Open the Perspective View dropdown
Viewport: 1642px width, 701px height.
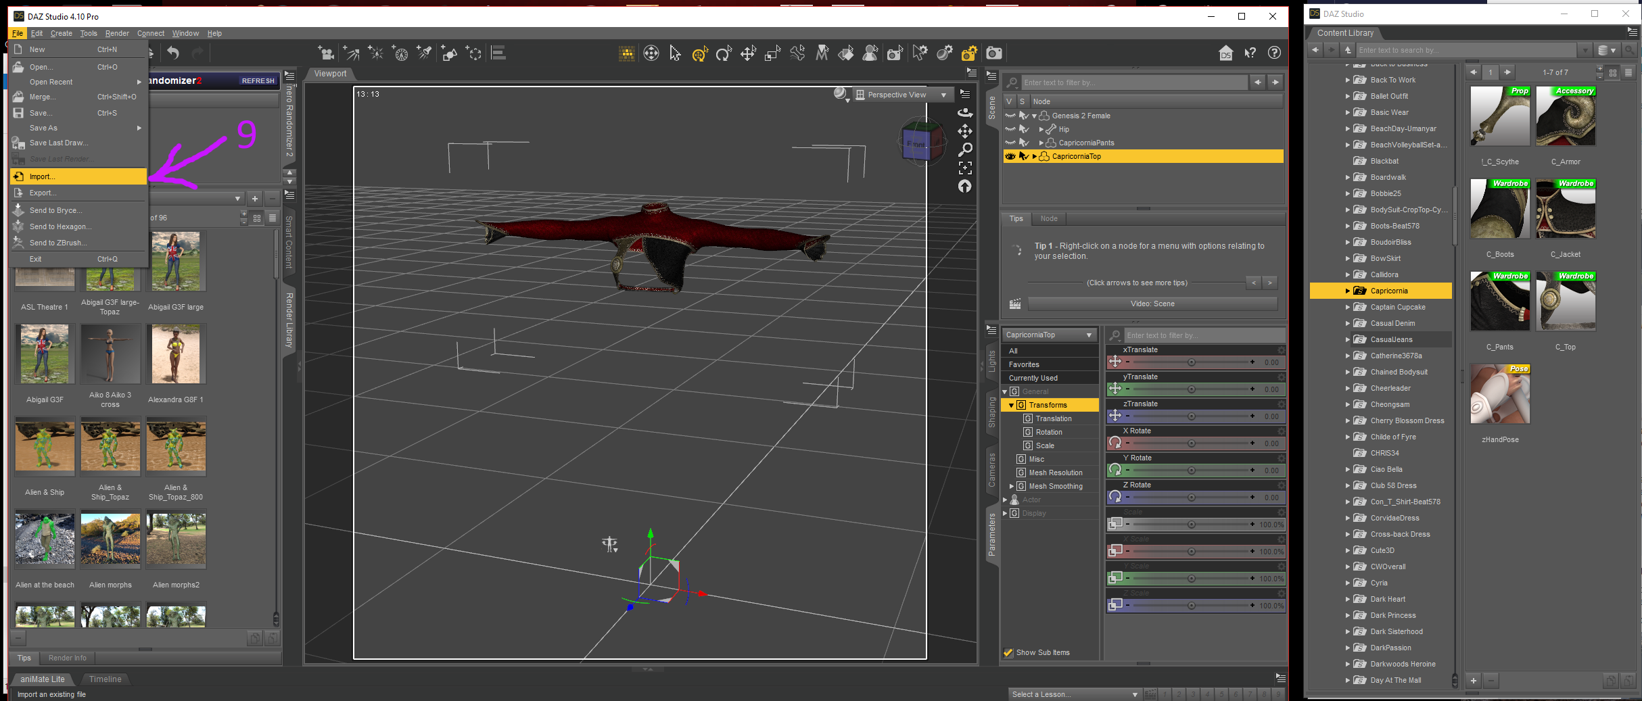(x=901, y=95)
